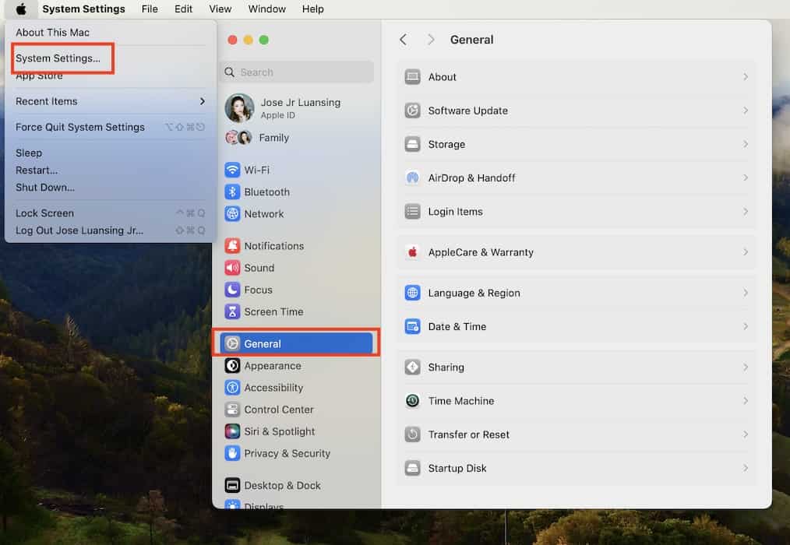Click the Time Machine clock icon
Viewport: 790px width, 545px height.
[x=413, y=401]
